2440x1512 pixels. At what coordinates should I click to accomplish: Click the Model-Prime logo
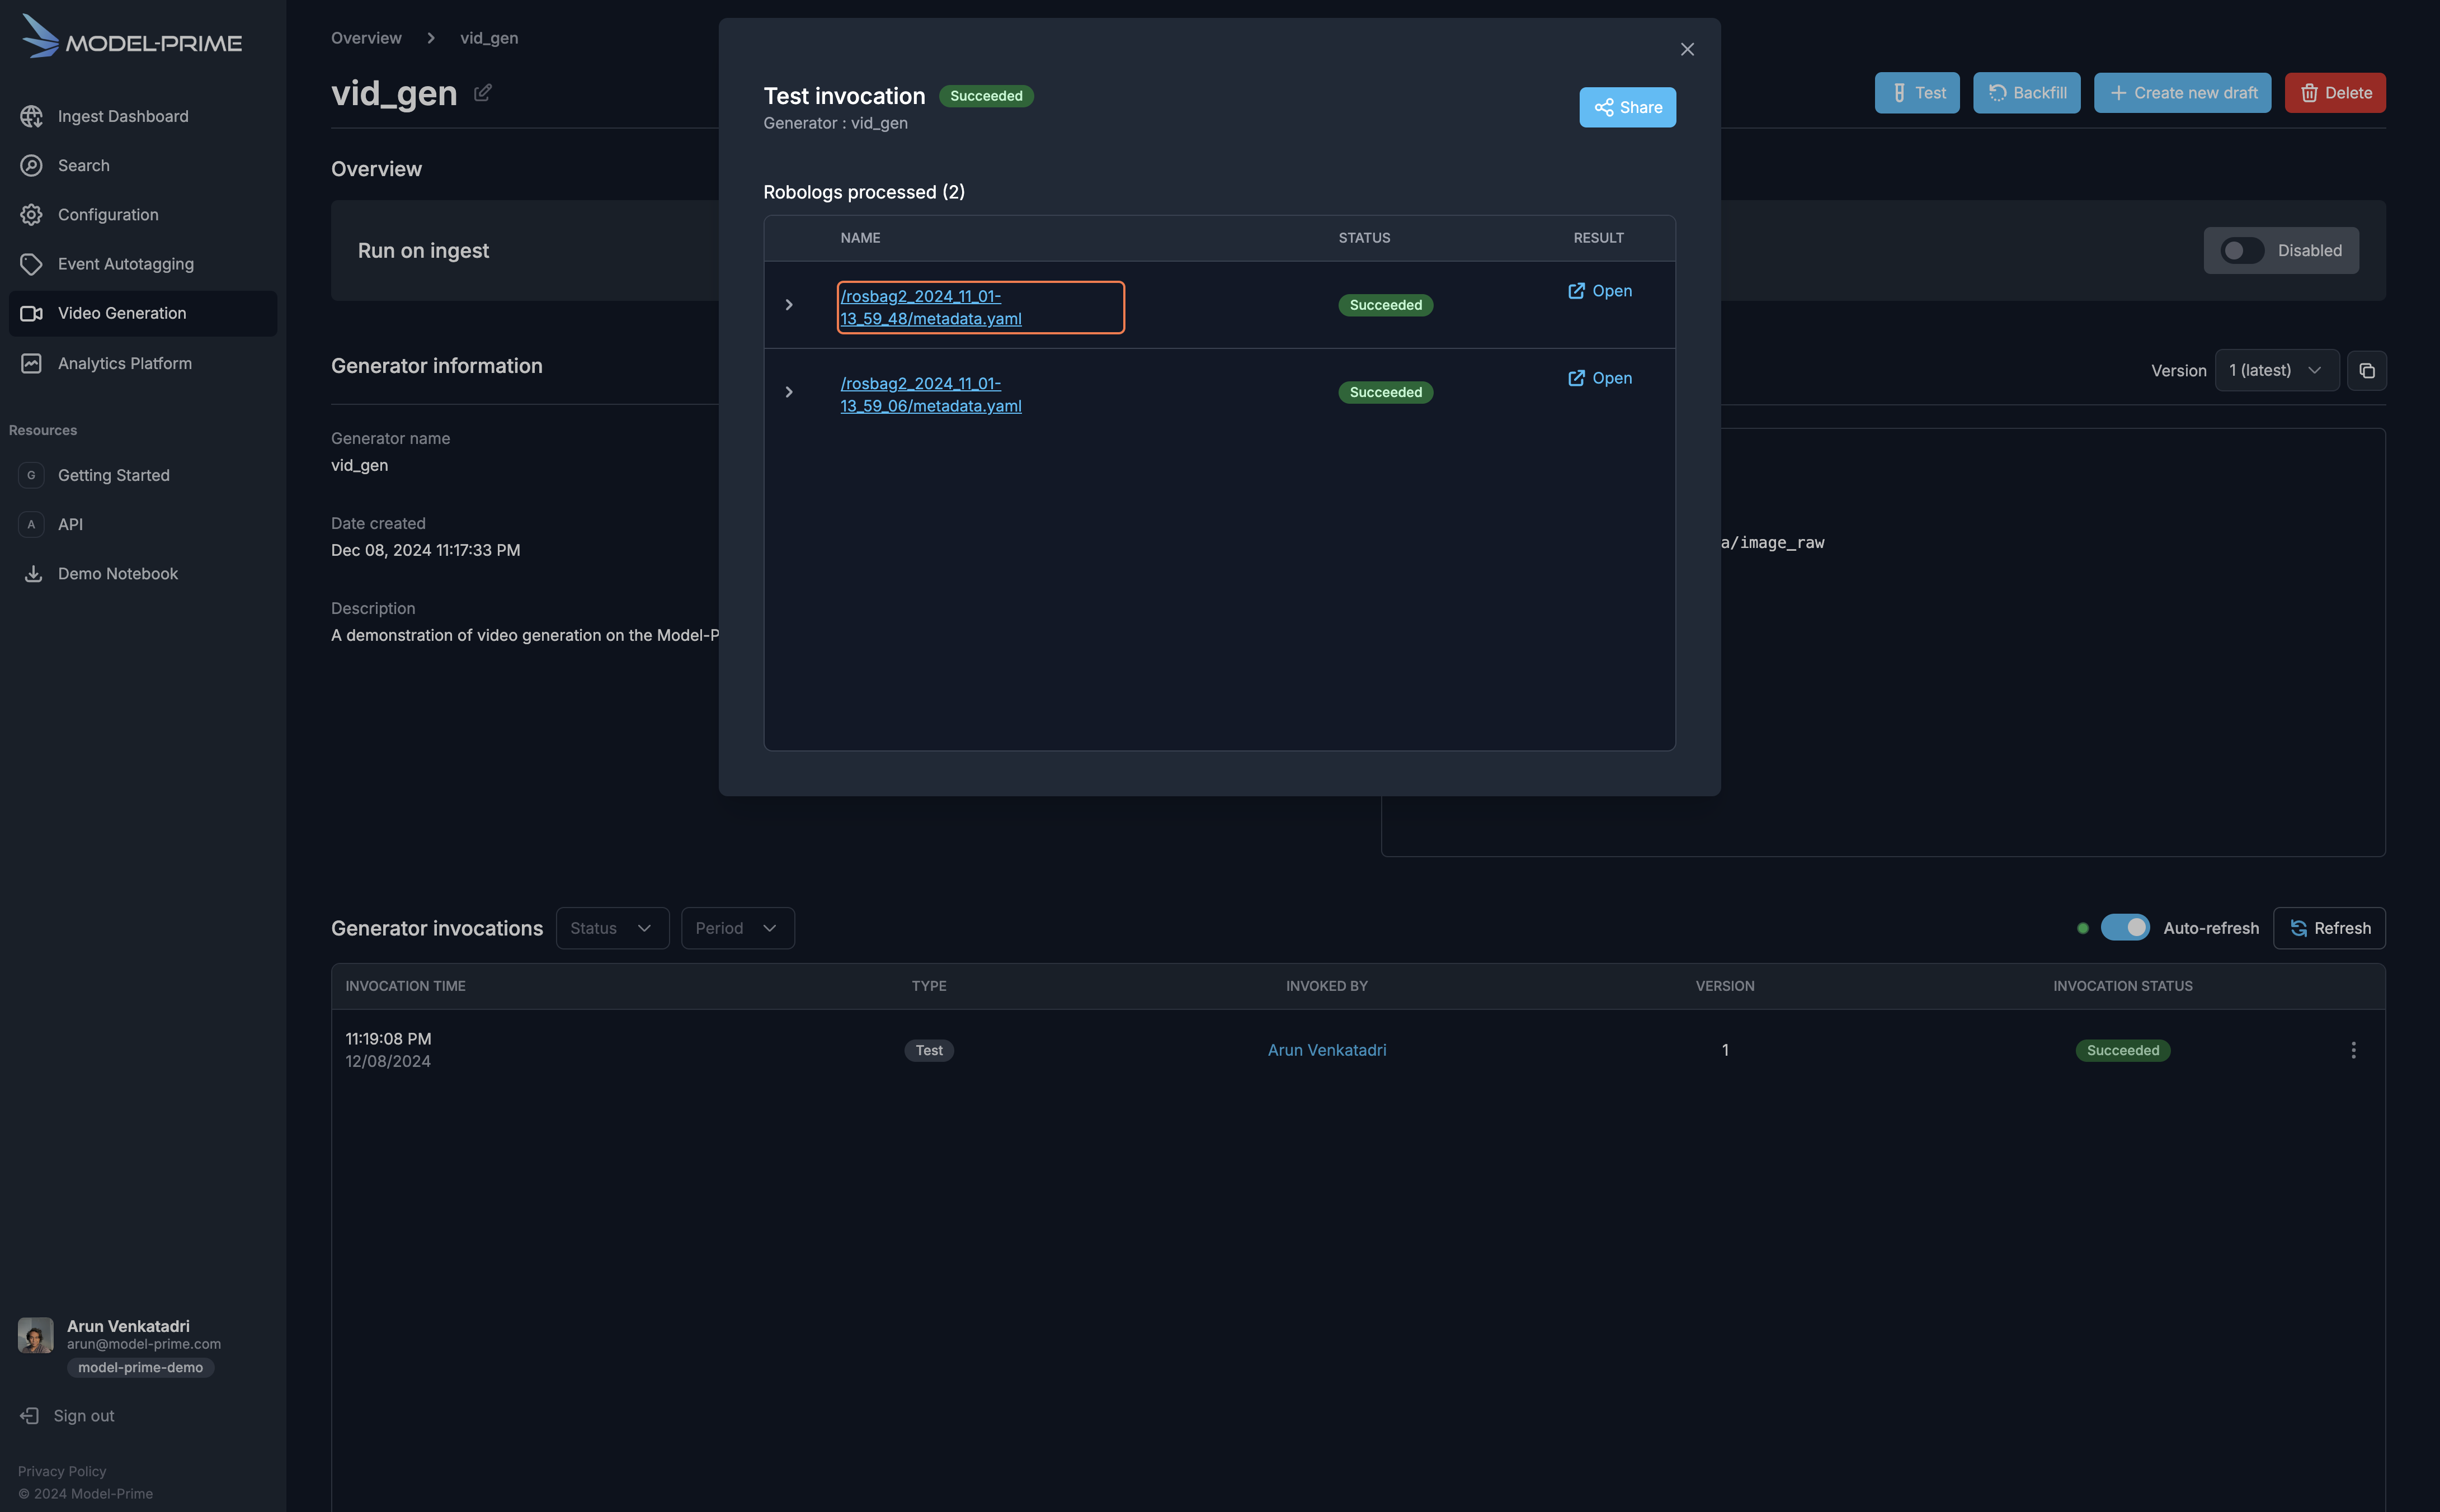(131, 37)
